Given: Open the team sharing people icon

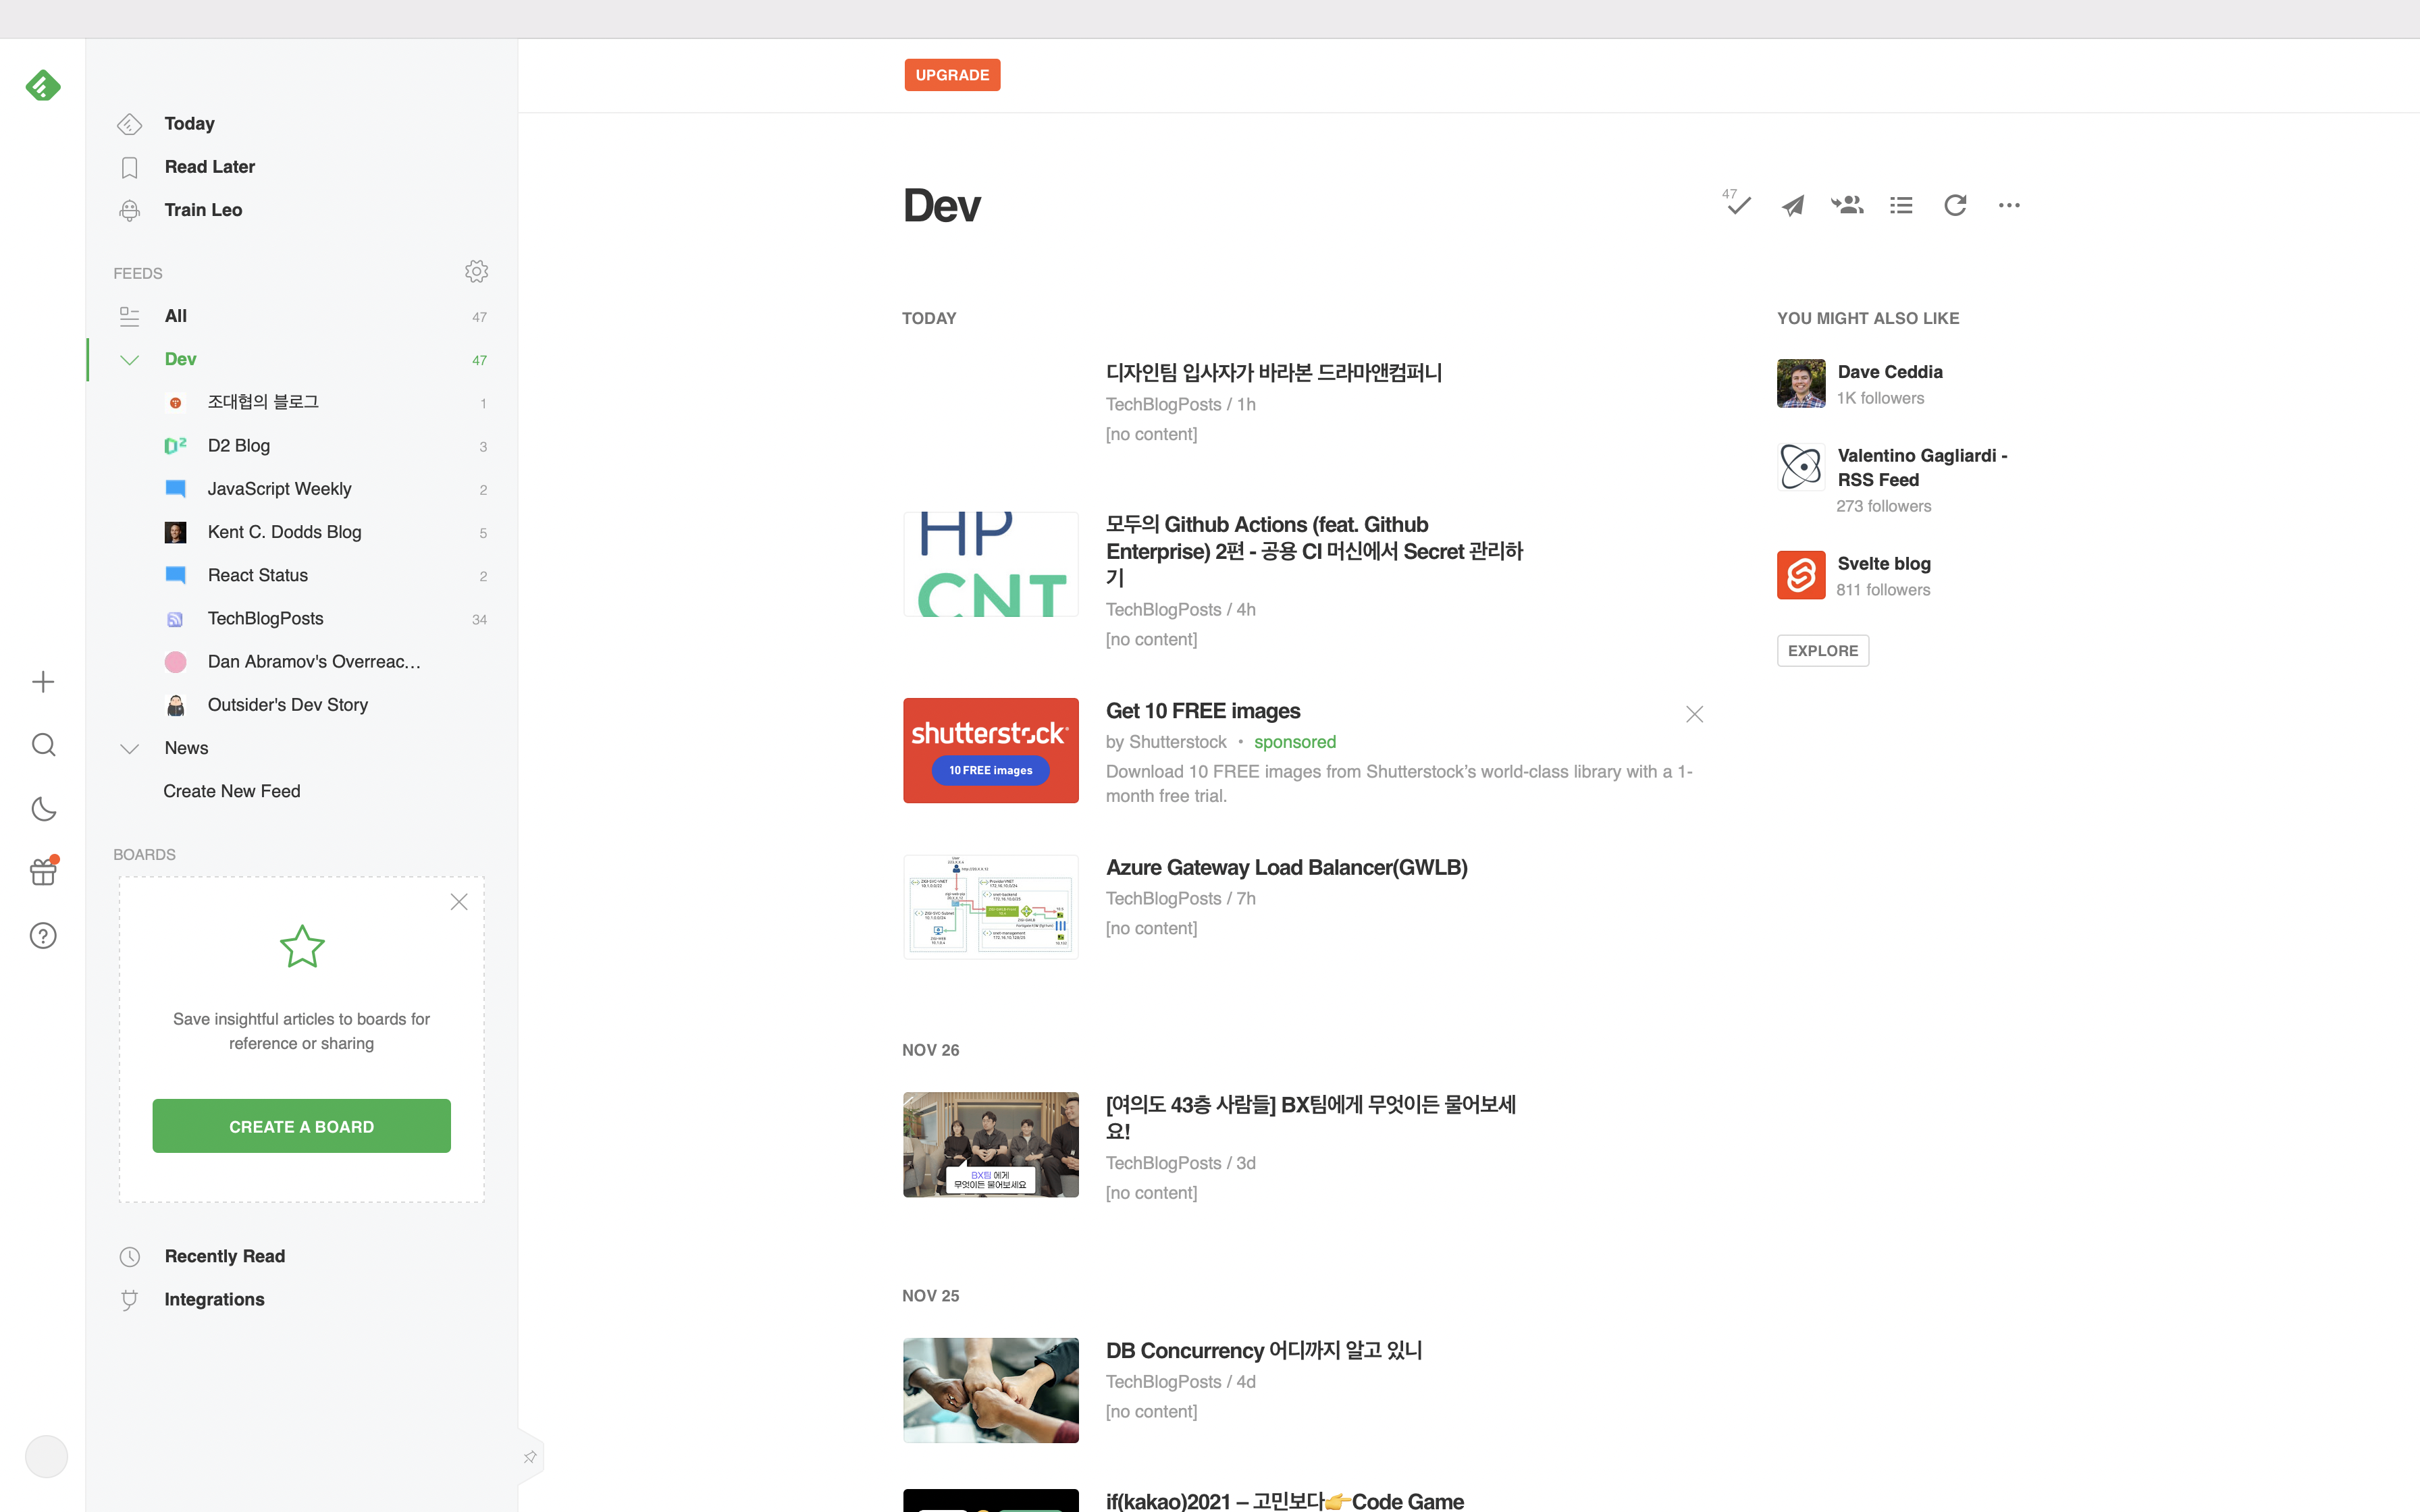Looking at the screenshot, I should (x=1847, y=205).
